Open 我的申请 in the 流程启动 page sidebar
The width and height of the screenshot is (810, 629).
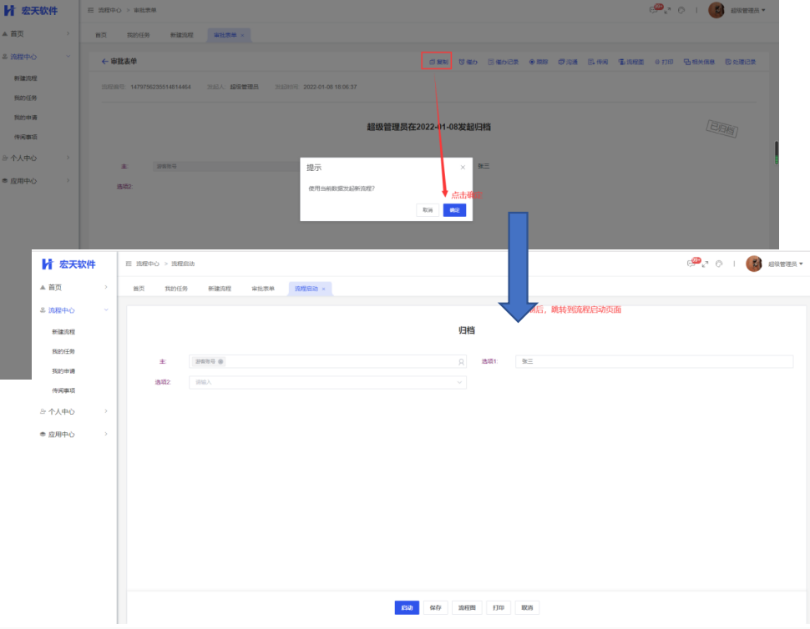tap(63, 371)
